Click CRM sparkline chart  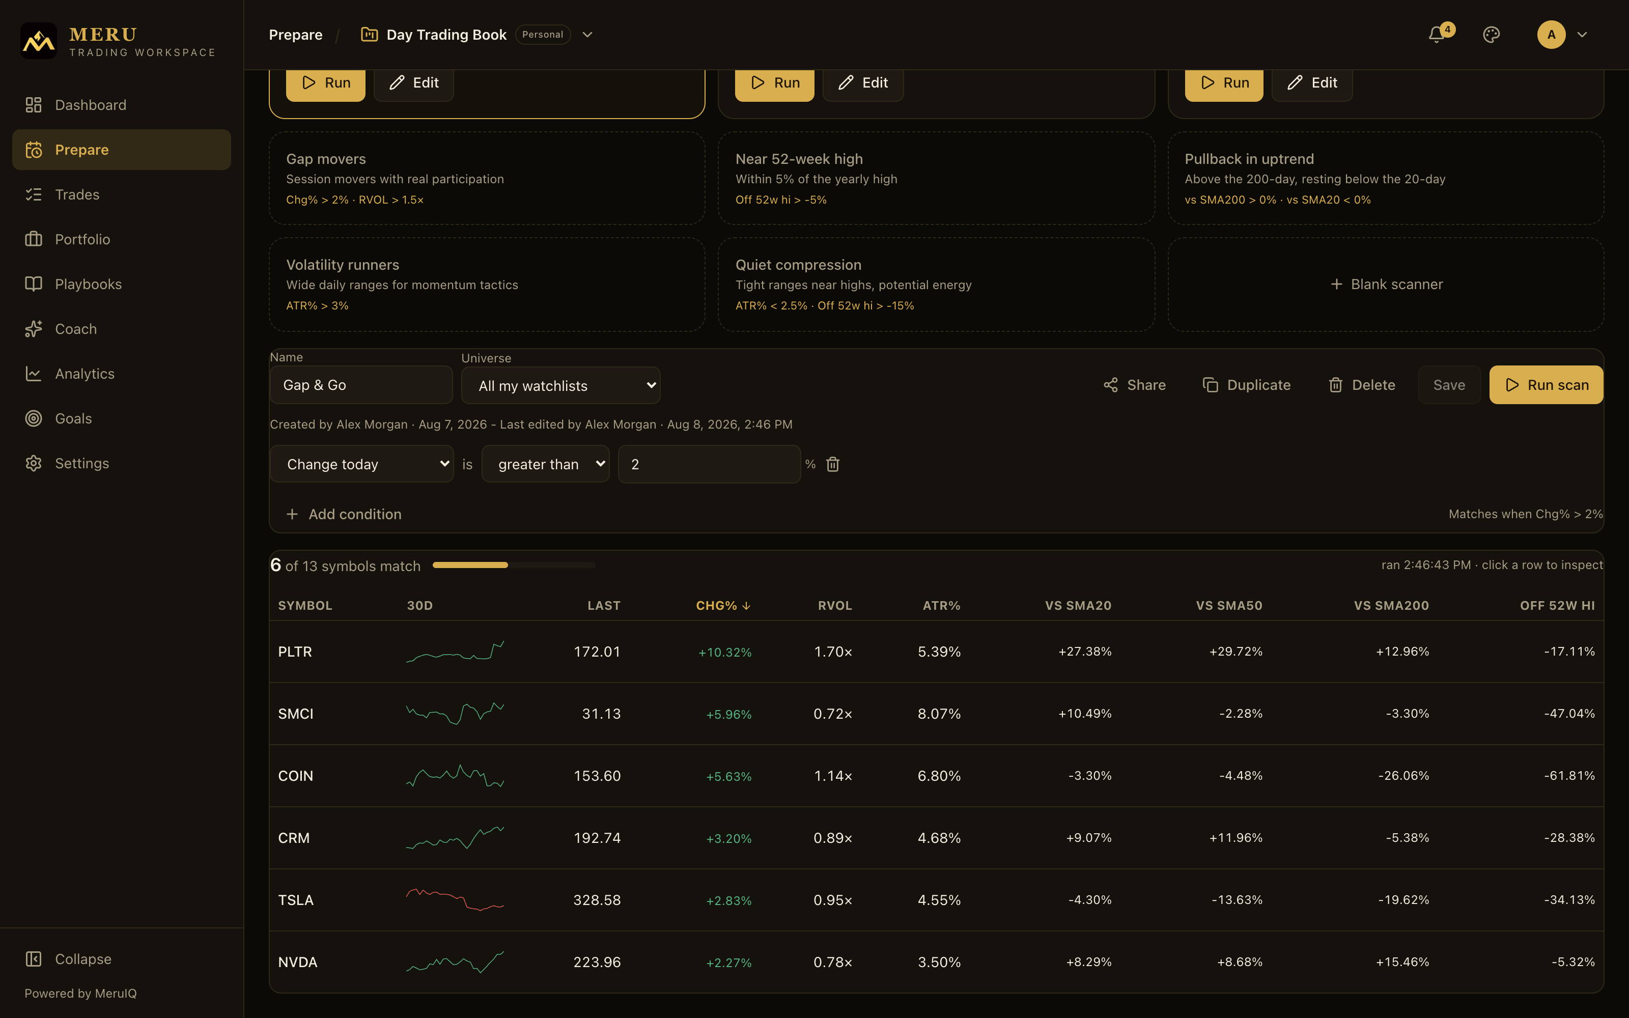point(455,838)
